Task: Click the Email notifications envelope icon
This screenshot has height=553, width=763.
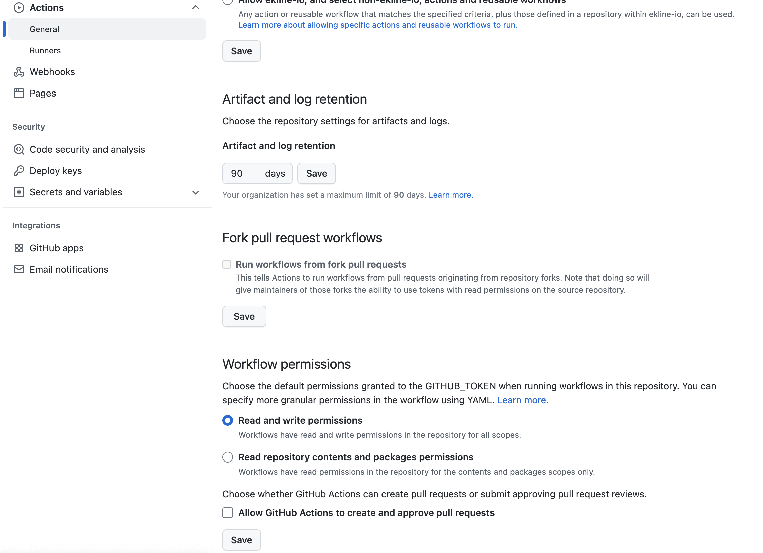Action: [x=19, y=269]
